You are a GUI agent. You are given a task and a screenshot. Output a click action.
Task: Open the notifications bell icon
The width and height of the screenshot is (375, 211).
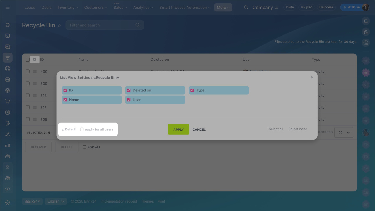[x=366, y=21]
